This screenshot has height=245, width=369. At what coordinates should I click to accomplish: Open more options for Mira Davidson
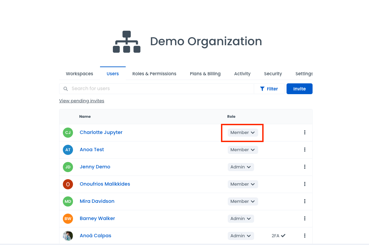click(x=304, y=201)
